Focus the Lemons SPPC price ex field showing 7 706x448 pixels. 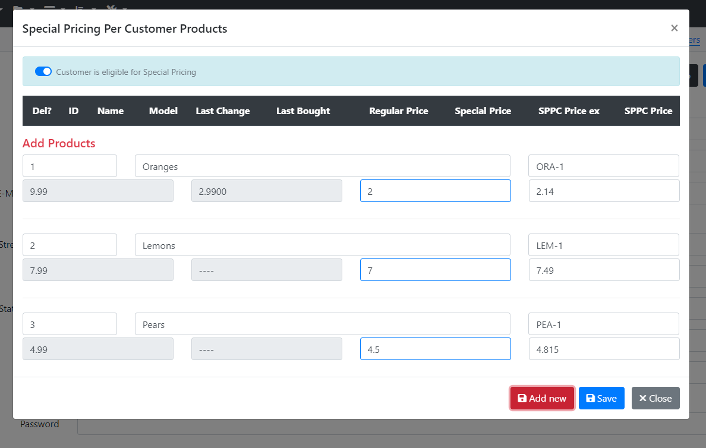click(436, 270)
